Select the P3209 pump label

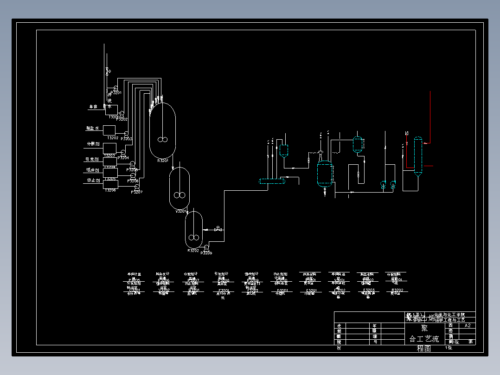coord(206,253)
